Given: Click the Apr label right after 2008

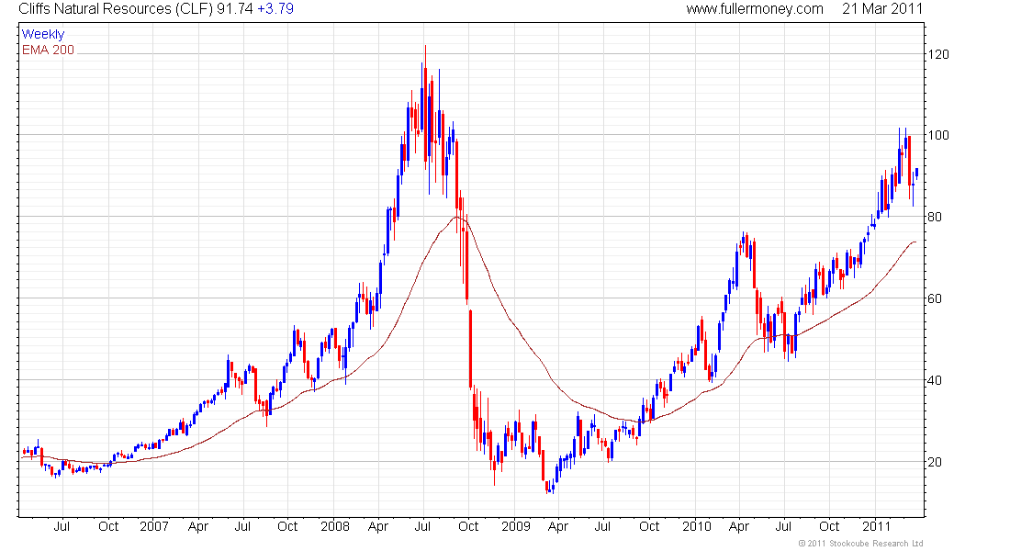Looking at the screenshot, I should click(378, 527).
